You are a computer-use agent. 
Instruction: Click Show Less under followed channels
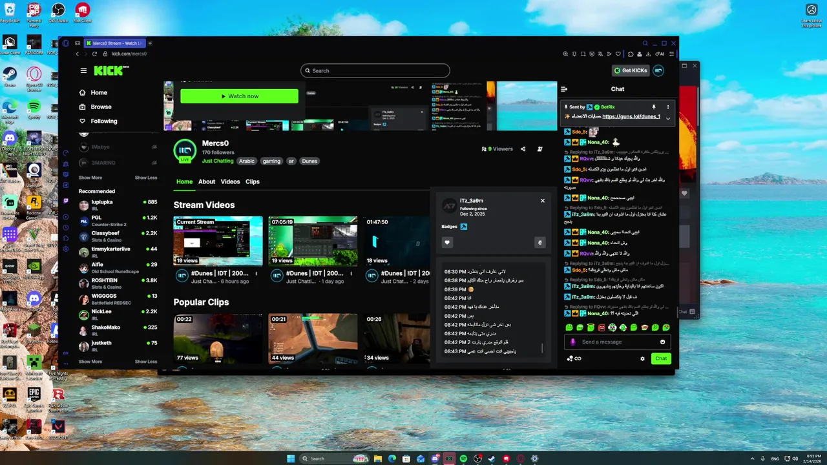(146, 178)
